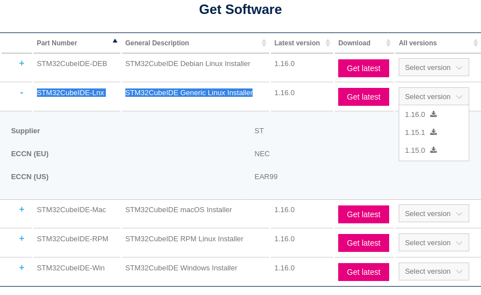Get latest STM32CubeIDE-Lnx download
The image size is (481, 295).
[x=363, y=97]
